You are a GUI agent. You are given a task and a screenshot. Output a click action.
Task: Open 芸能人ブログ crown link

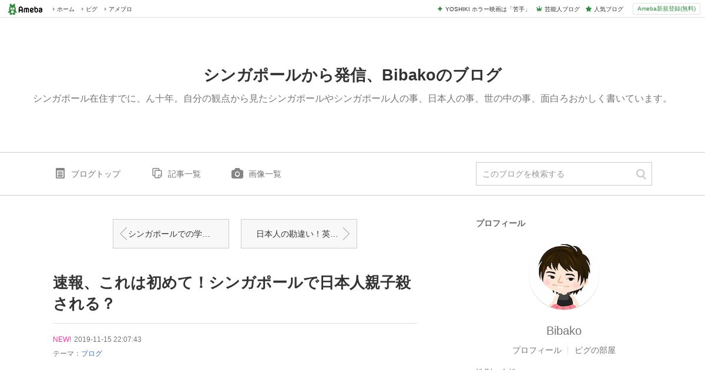click(x=558, y=9)
